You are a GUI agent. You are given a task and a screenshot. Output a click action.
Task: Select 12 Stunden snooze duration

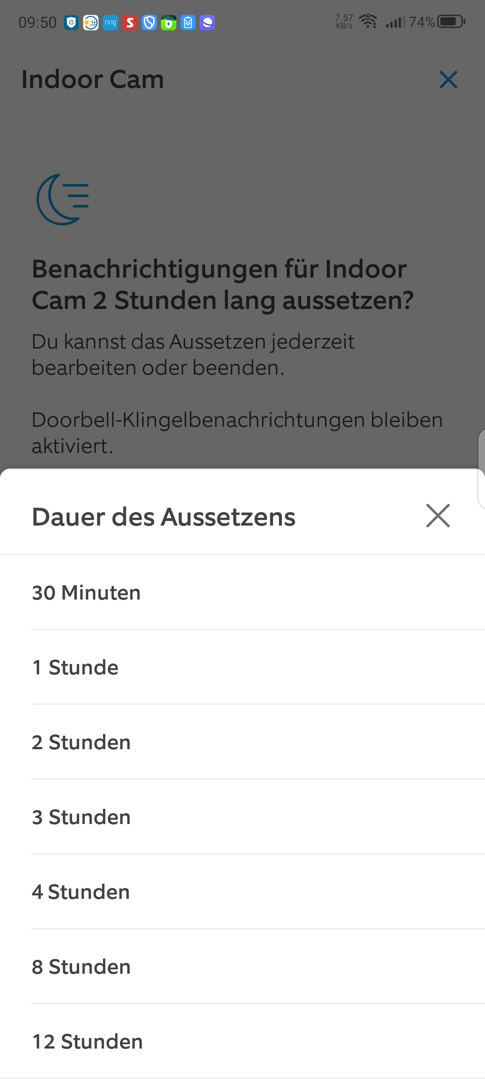tap(87, 1042)
